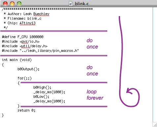Click the 'b0Low();' statement

[x=41, y=96]
